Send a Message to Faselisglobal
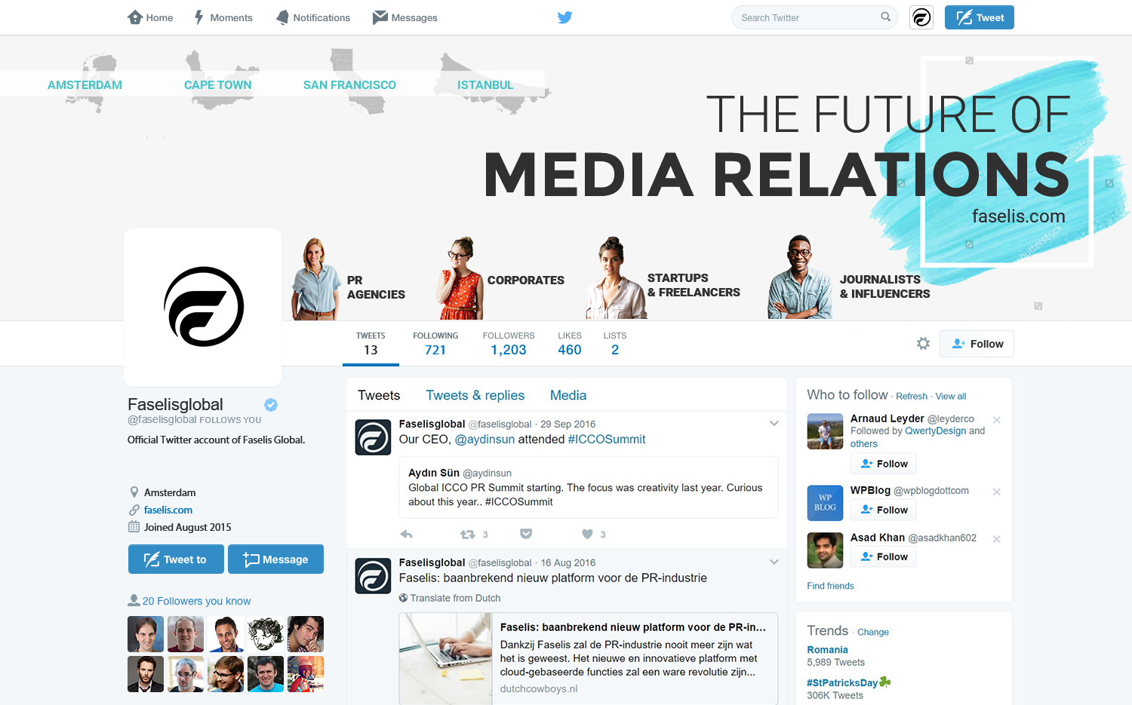 tap(275, 559)
